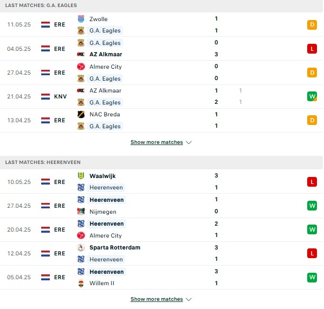Click the Nijmegen club crest icon
The image size is (324, 309).
[81, 212]
